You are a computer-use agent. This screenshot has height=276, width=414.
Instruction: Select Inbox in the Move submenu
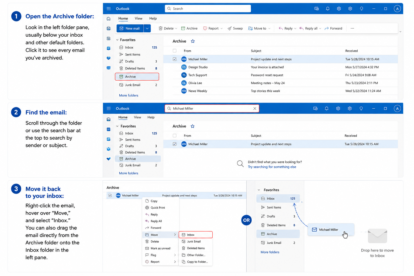[196, 235]
